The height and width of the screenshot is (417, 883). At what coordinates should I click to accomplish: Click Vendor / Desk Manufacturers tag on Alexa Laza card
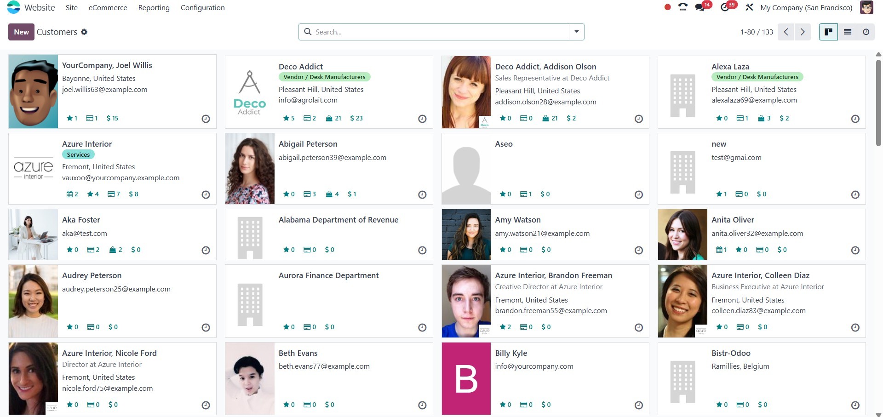click(757, 77)
